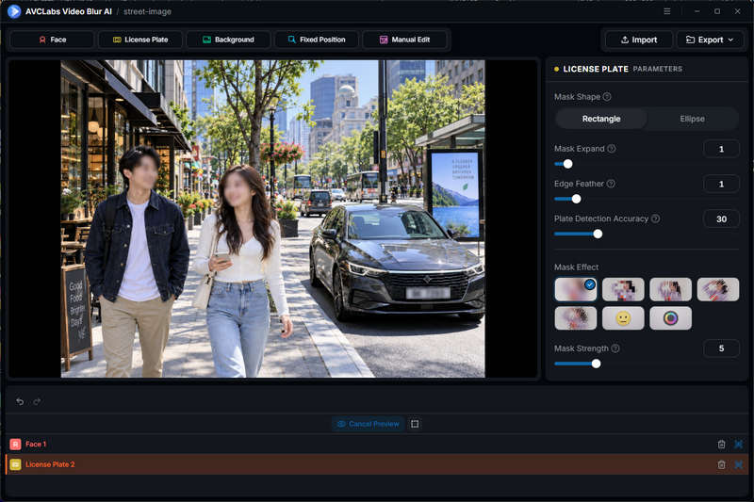Select the emoji smiley mask effect
The image size is (754, 502).
[623, 318]
